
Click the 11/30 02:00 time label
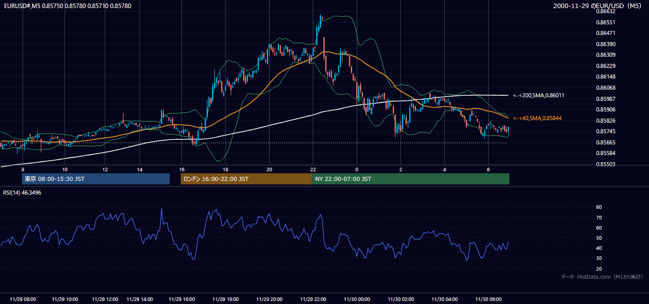click(x=401, y=299)
